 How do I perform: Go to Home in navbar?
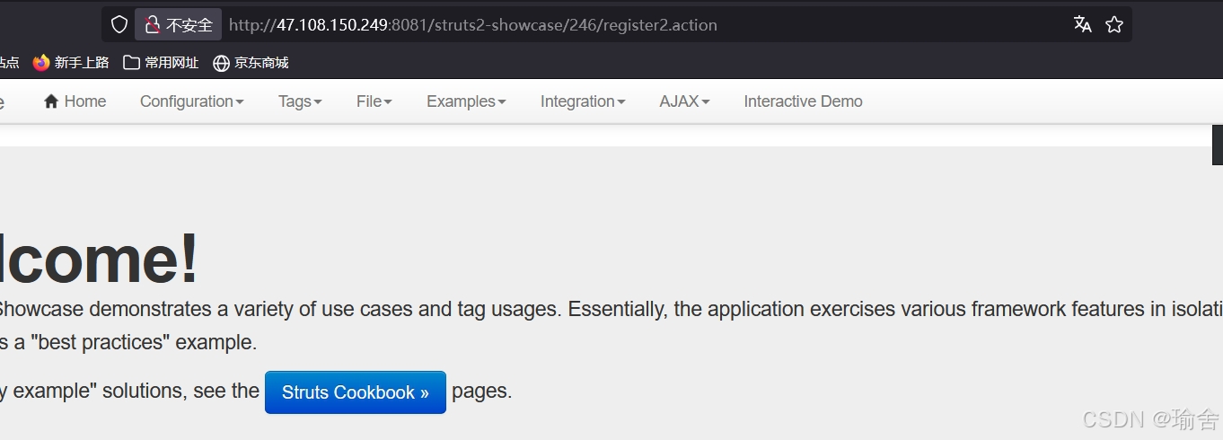pyautogui.click(x=75, y=101)
